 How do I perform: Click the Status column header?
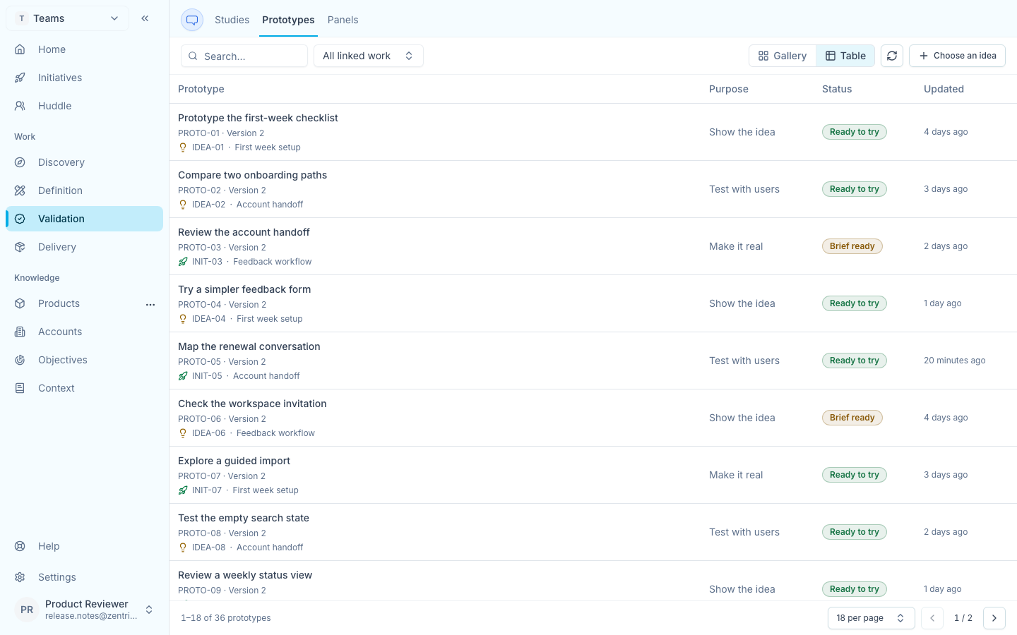pyautogui.click(x=837, y=89)
